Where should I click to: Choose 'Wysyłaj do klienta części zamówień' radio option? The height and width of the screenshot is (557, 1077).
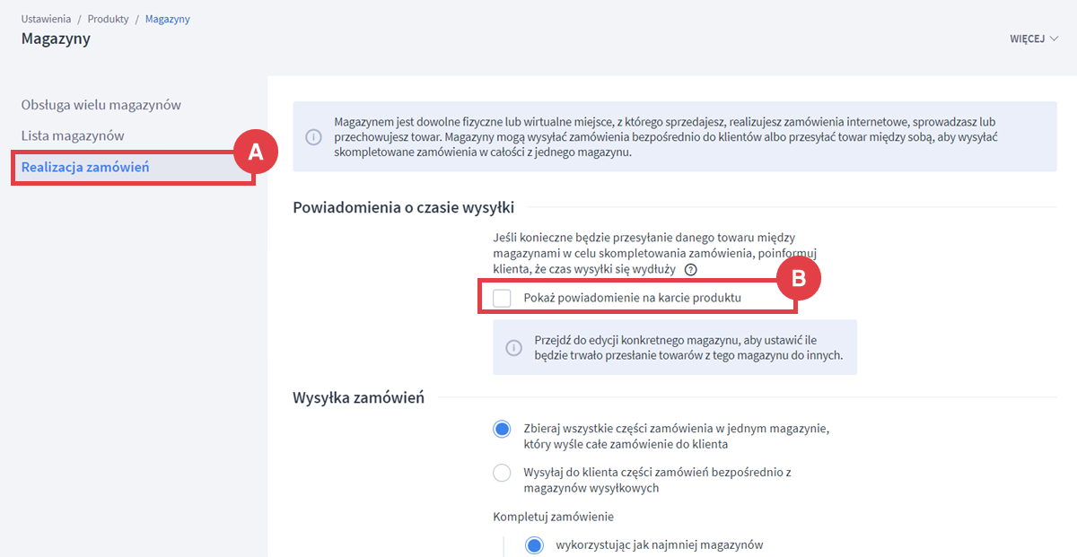[x=502, y=473]
